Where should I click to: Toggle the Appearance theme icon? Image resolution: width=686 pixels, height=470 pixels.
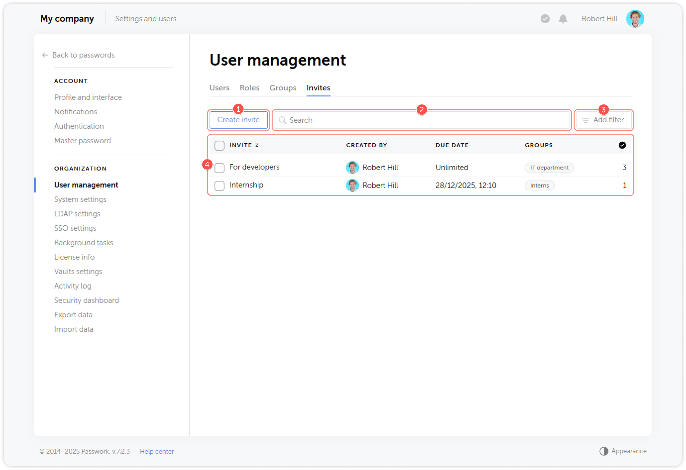point(604,451)
